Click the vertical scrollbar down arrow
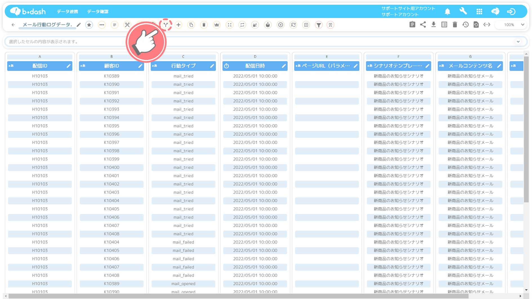 [526, 290]
